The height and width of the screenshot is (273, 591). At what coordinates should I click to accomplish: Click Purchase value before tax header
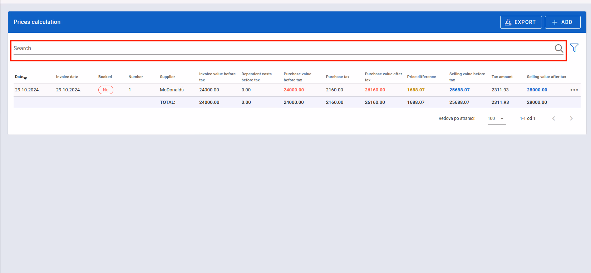point(297,77)
